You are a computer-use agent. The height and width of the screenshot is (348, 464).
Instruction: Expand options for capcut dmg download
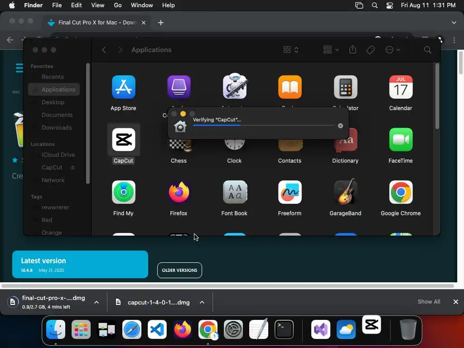coord(202,302)
